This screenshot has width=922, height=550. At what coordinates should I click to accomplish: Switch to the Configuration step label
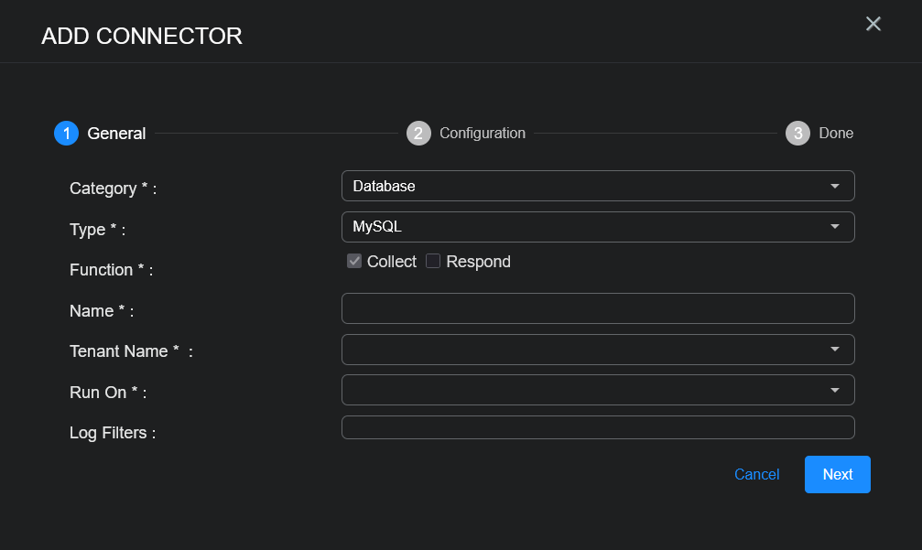[x=483, y=134]
